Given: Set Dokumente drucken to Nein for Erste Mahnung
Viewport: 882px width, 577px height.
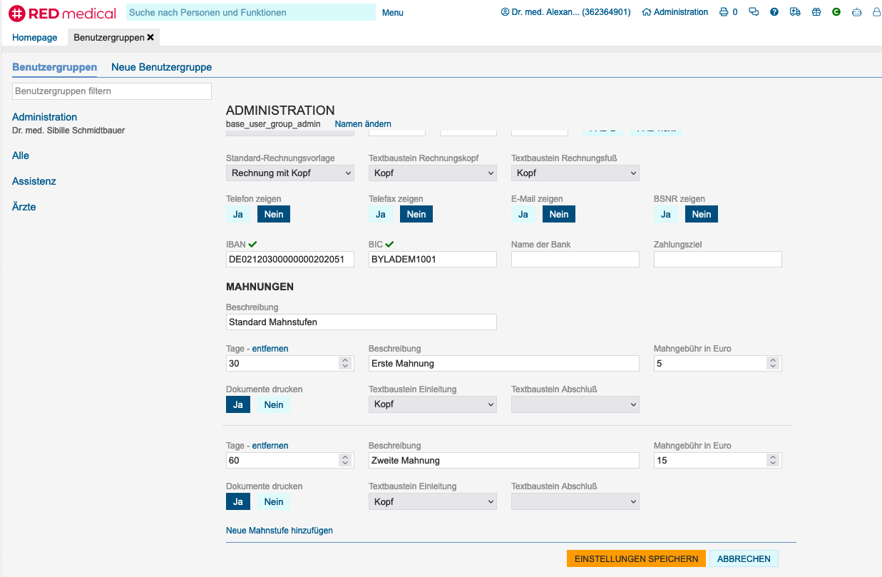Looking at the screenshot, I should coord(274,404).
